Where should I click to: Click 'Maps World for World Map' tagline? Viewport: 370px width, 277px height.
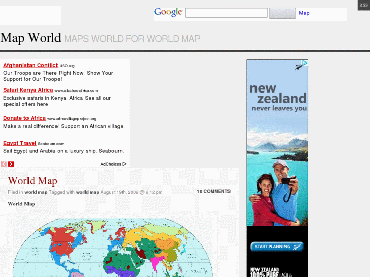click(x=132, y=39)
